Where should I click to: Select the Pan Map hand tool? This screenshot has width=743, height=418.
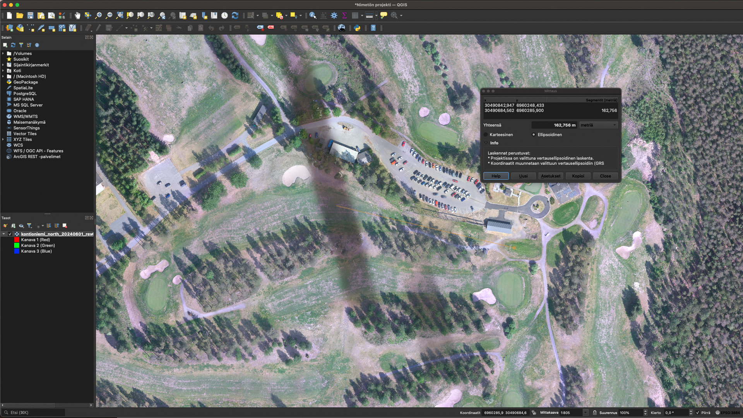click(77, 15)
